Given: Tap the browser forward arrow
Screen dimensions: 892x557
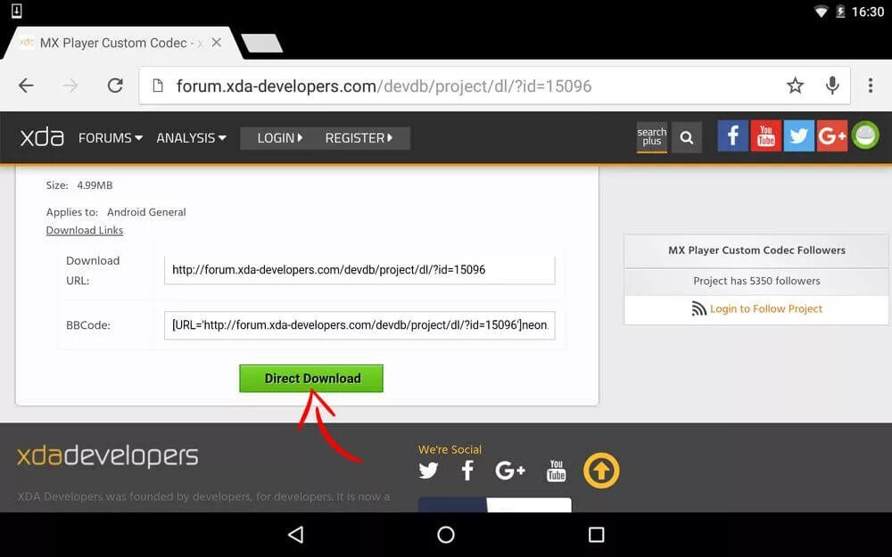Looking at the screenshot, I should [70, 86].
